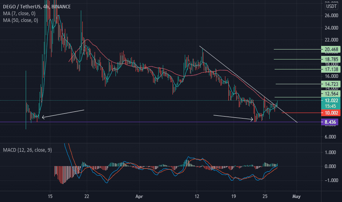The image size is (342, 202).
Task: Click the 20.468 green price label
Action: tap(331, 49)
